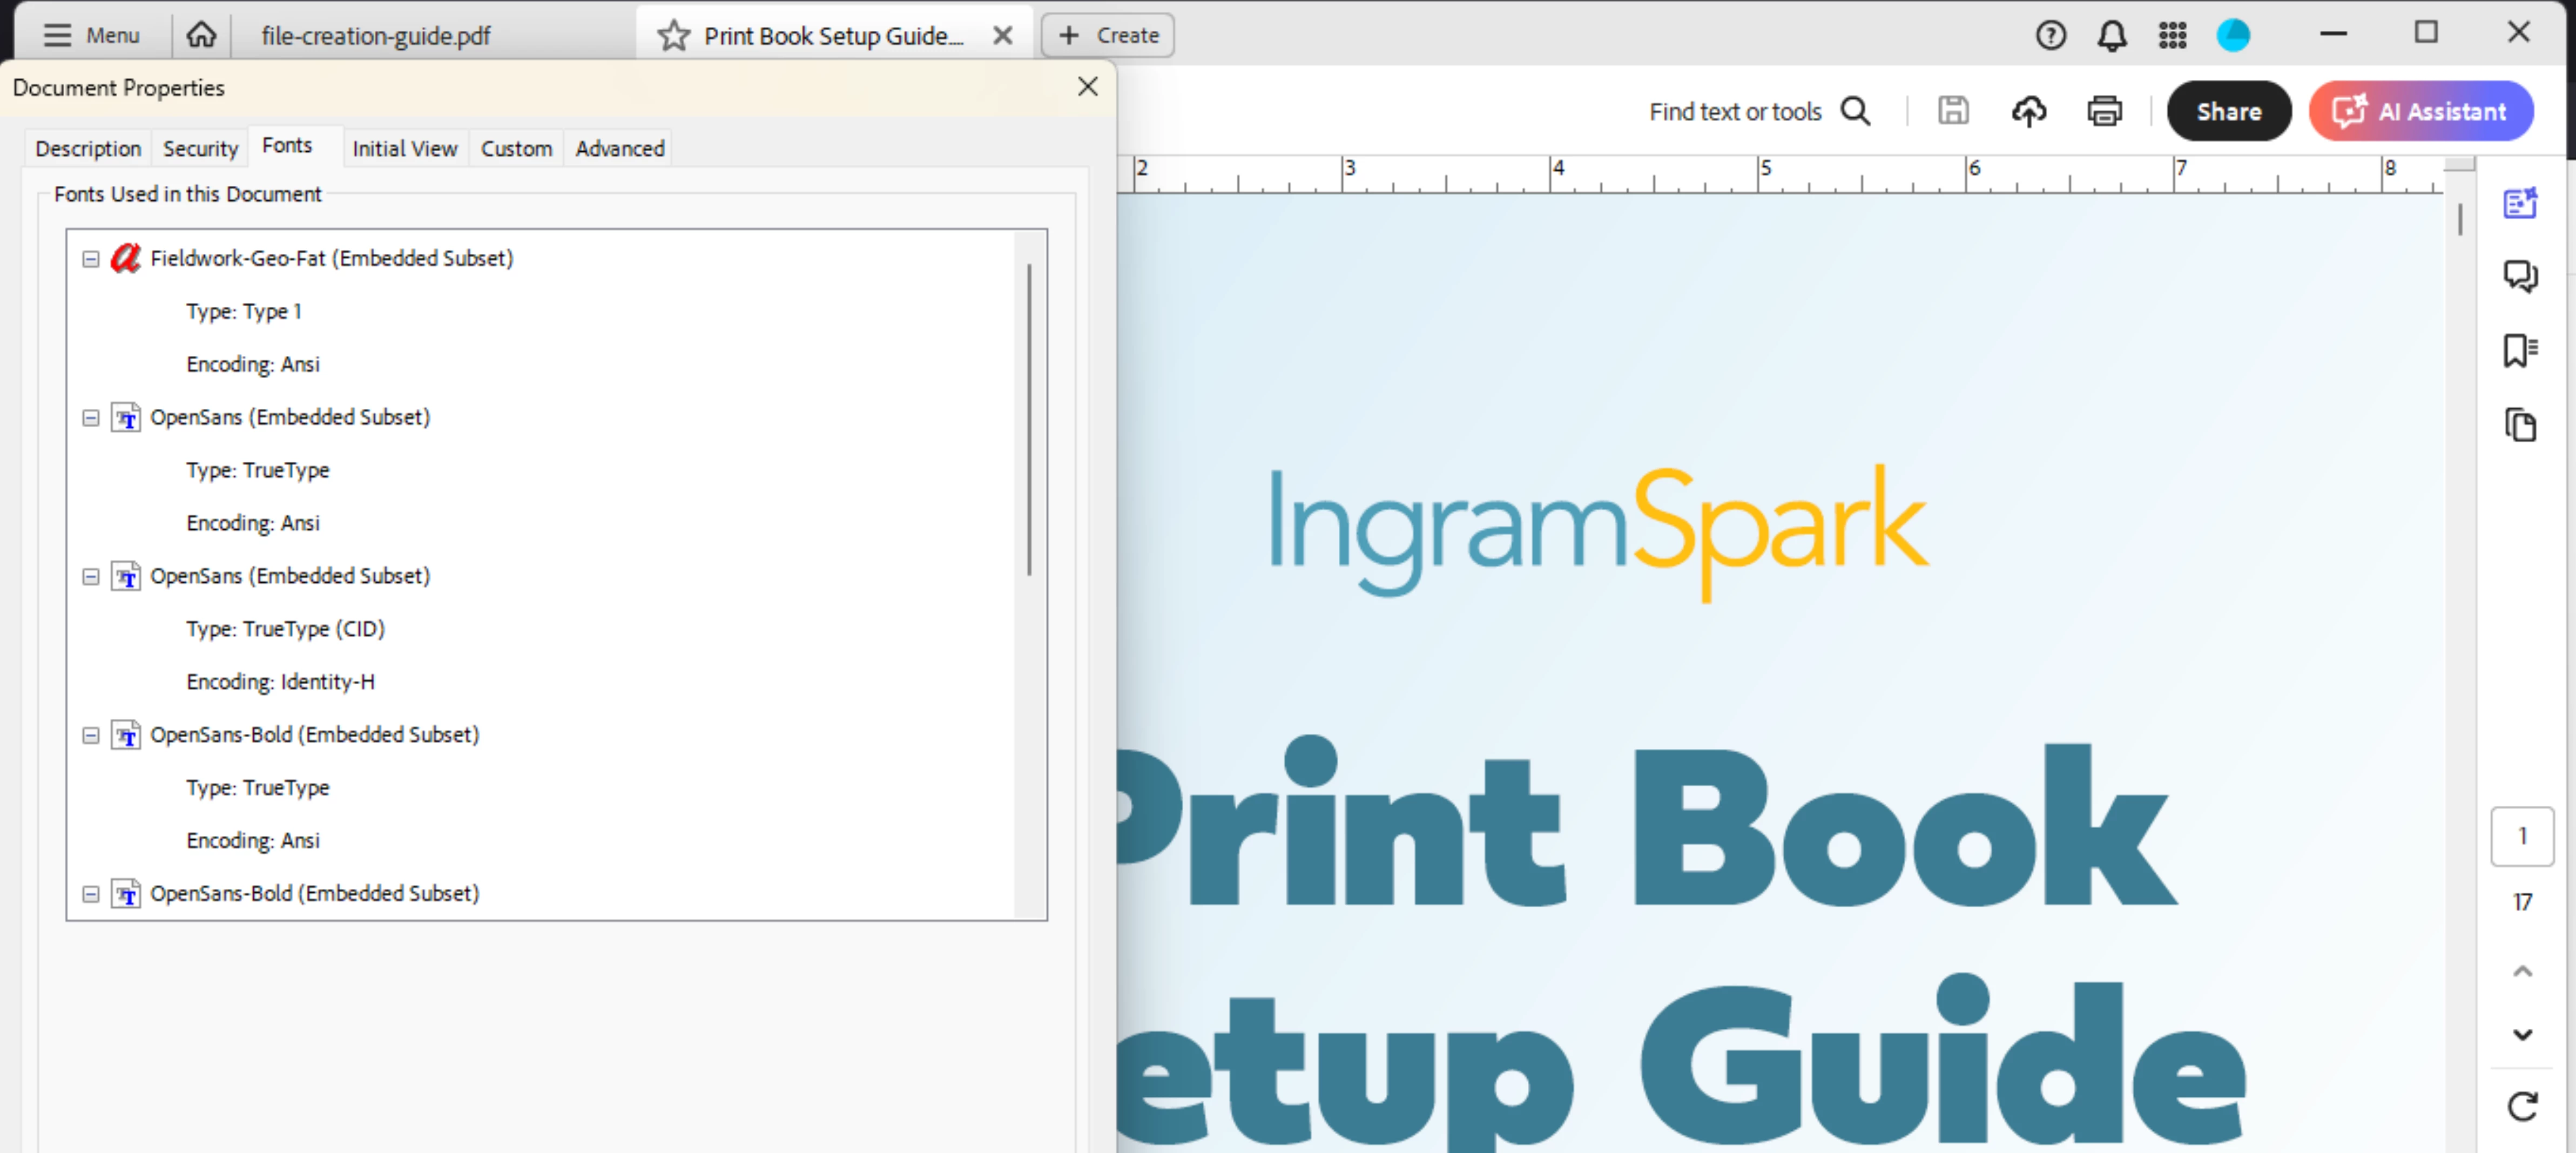This screenshot has width=2576, height=1153.
Task: Go to next page with the down chevron
Action: 2522,1034
